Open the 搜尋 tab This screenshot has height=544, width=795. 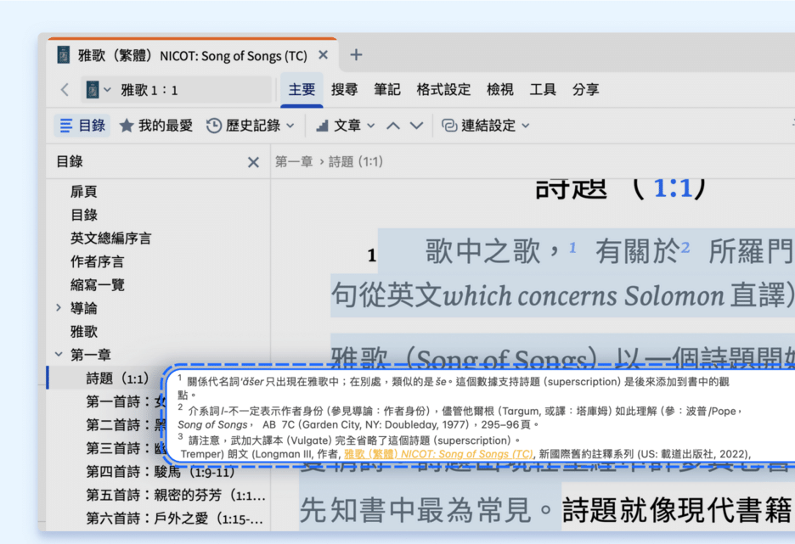click(x=344, y=90)
